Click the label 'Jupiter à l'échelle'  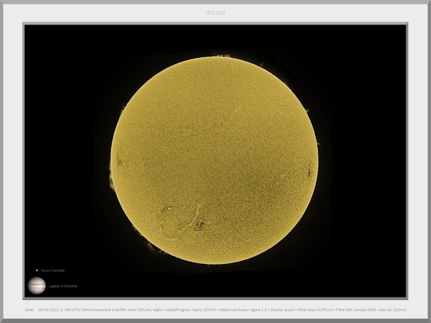[63, 286]
